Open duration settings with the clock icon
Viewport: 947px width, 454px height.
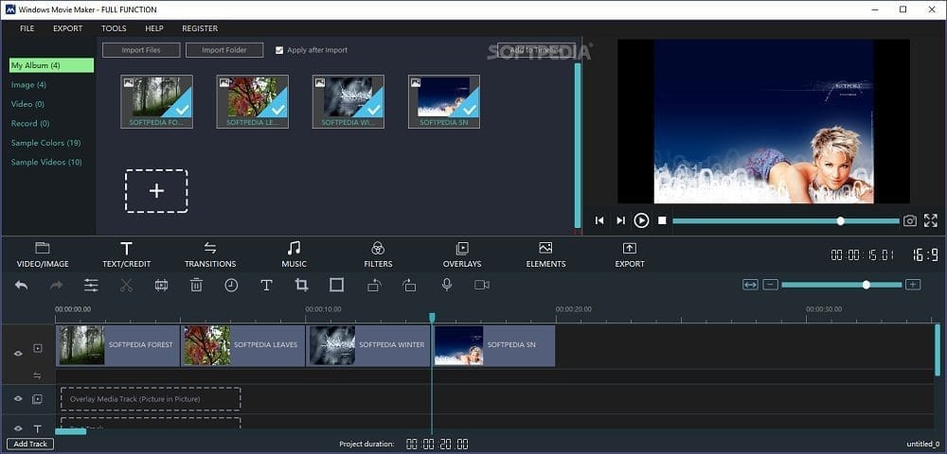tap(231, 286)
